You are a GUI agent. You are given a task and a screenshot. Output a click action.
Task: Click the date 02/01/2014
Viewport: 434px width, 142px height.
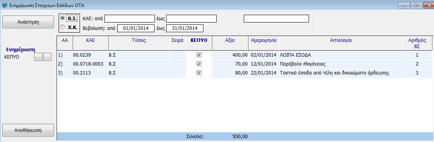264,55
